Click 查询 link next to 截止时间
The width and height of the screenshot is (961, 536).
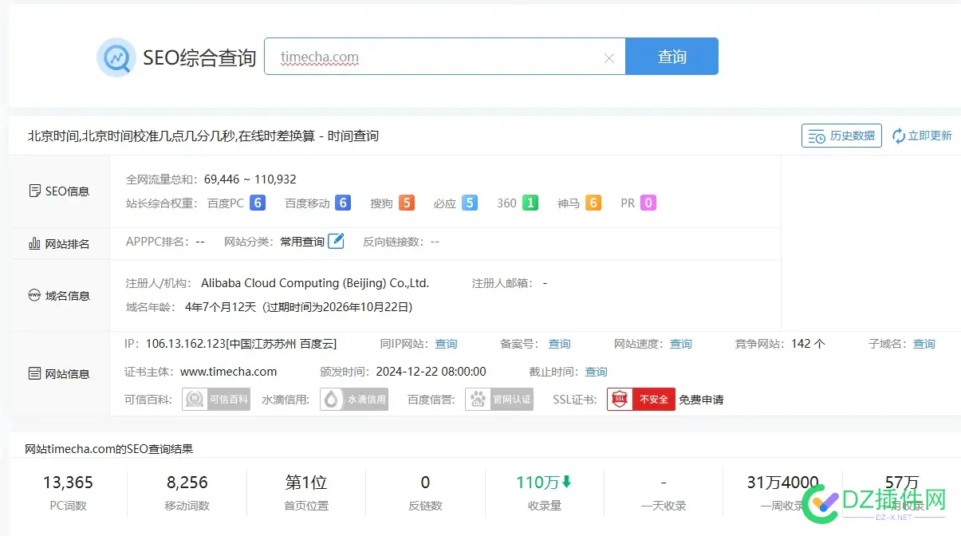click(x=596, y=372)
